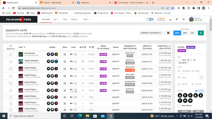Image resolution: width=212 pixels, height=119 pixels.
Task: Open the inbox tray icon in header
Action: 170,20
